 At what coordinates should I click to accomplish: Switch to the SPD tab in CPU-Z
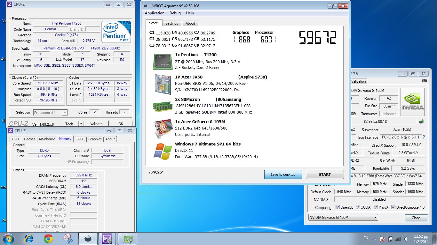80,139
